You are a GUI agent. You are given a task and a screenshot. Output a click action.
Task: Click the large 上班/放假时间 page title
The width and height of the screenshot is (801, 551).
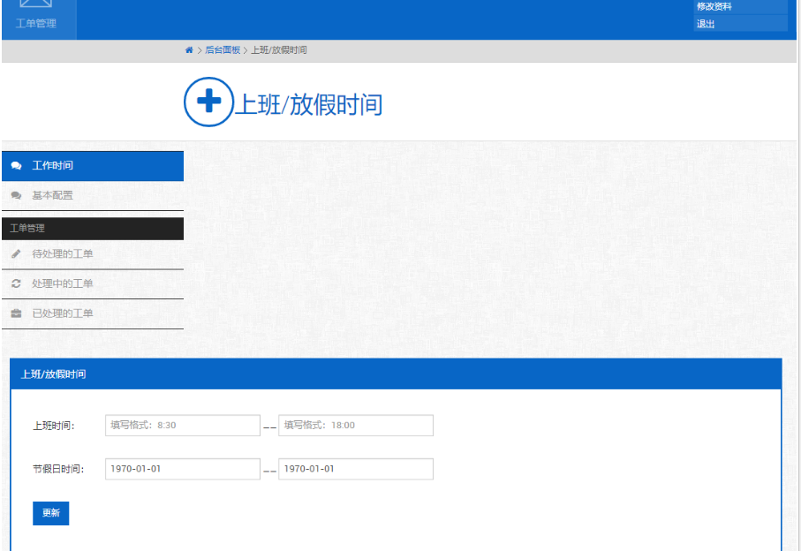point(308,105)
